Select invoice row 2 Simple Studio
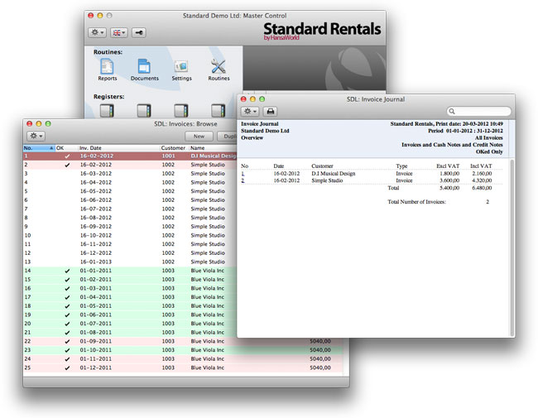Screen dimensions: 538x418 (x=130, y=165)
